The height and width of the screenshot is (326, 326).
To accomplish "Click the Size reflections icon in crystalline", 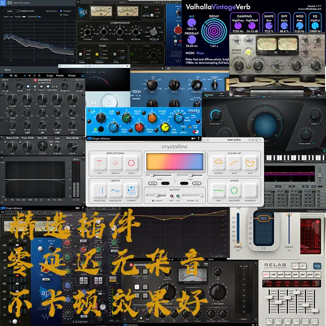I will pyautogui.click(x=99, y=163).
